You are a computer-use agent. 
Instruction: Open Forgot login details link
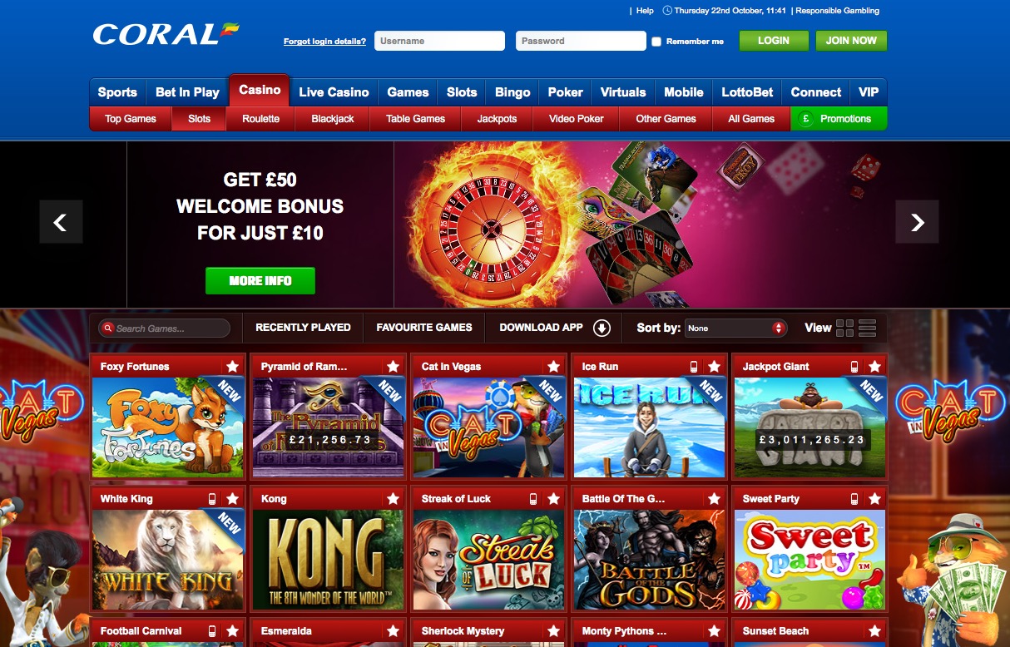click(324, 42)
